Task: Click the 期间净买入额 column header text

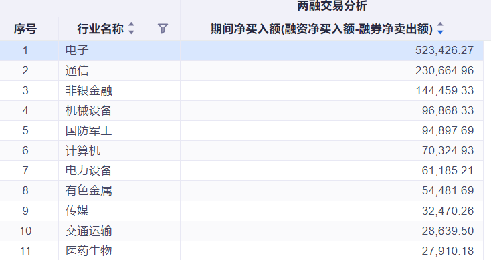Action: [x=322, y=29]
